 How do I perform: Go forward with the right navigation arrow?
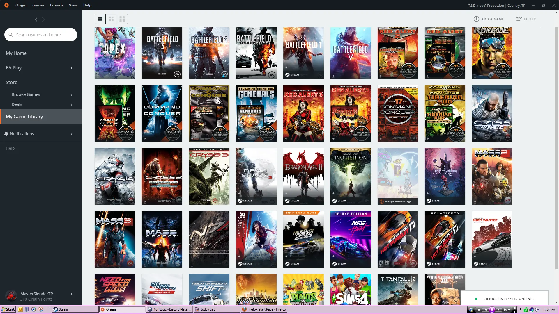pyautogui.click(x=43, y=19)
